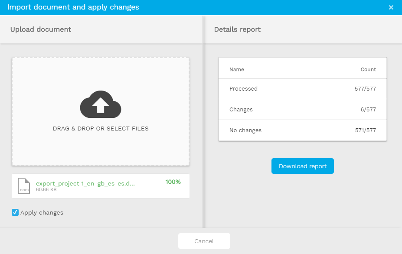Click the 100% upload progress indicator
The height and width of the screenshot is (254, 402).
(x=173, y=182)
